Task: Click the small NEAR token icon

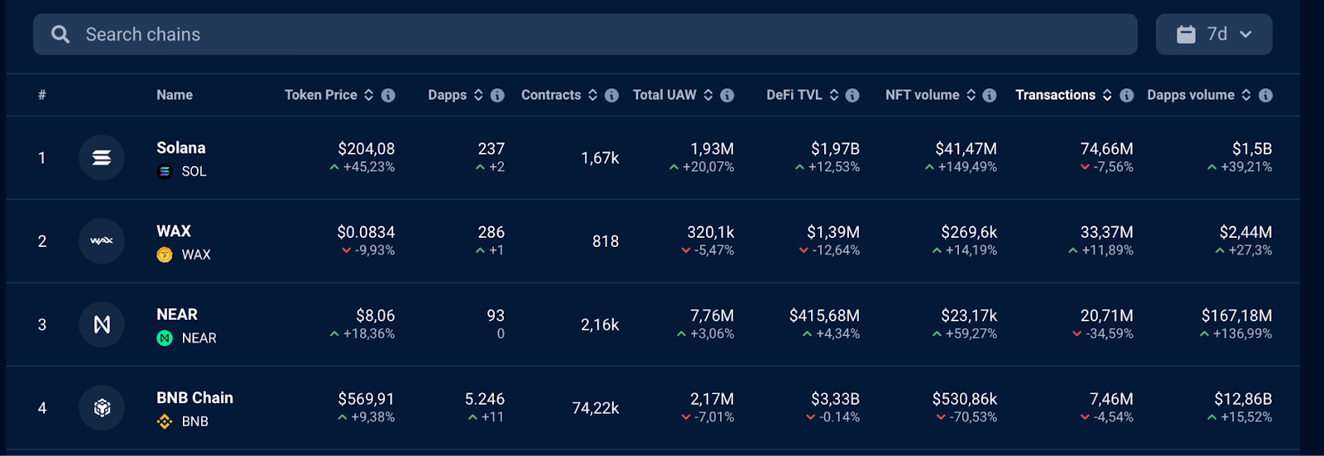Action: pyautogui.click(x=165, y=338)
